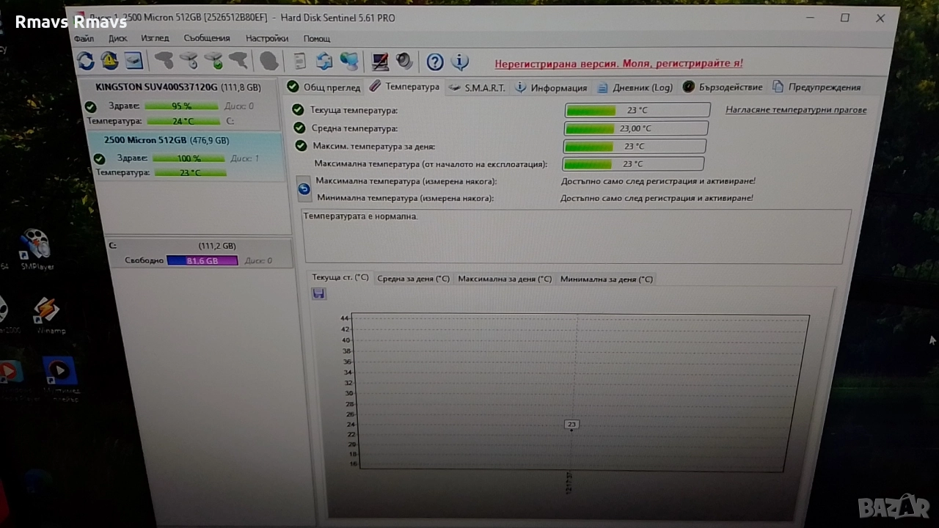Image resolution: width=939 pixels, height=528 pixels.
Task: Open help via the question mark icon
Action: [x=435, y=62]
